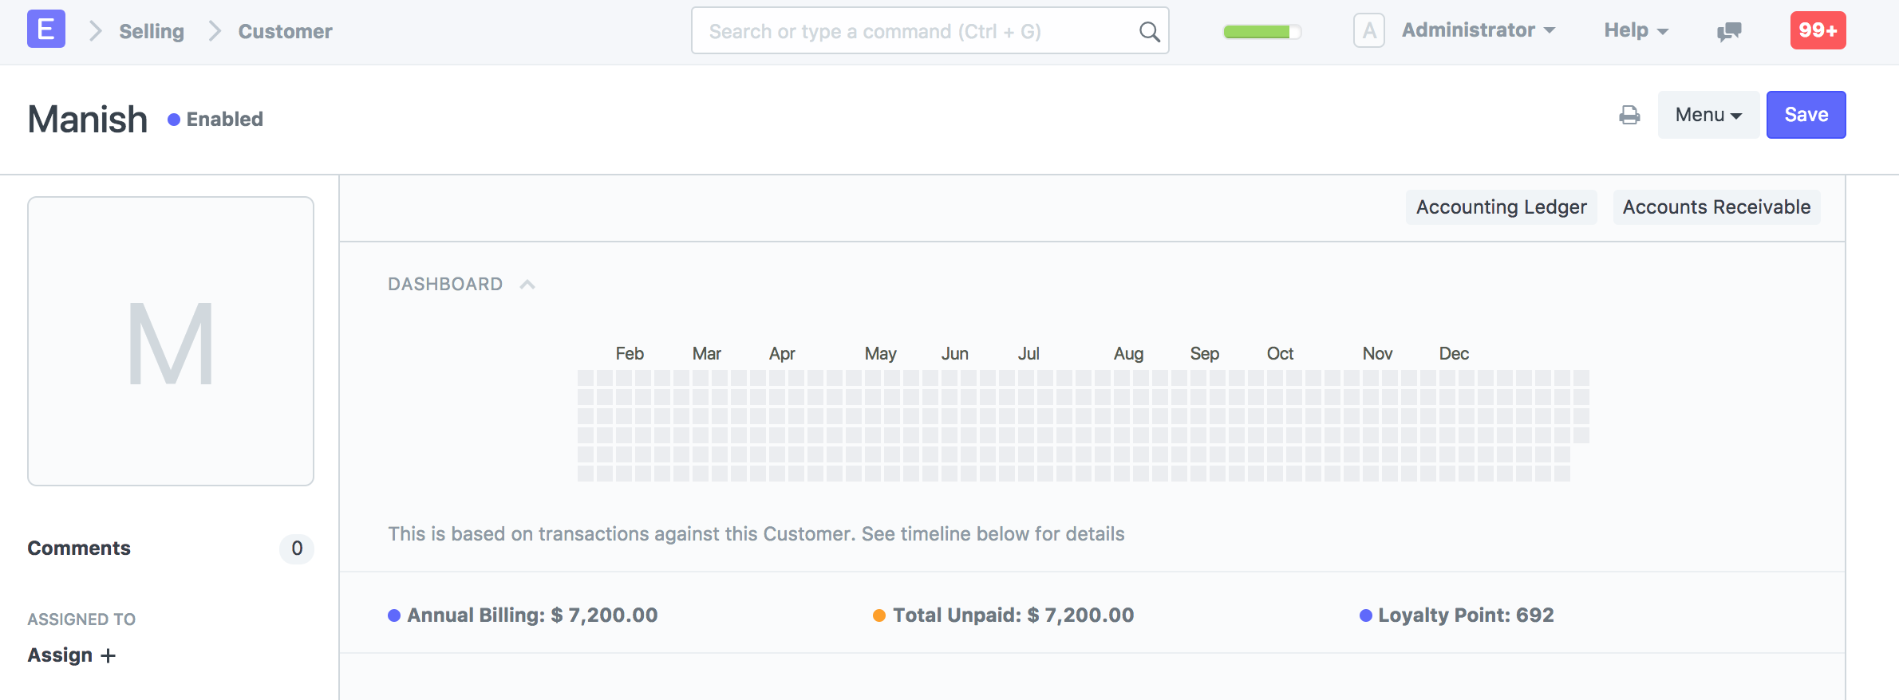The height and width of the screenshot is (700, 1899).
Task: Go to Customer breadcrumb link
Action: pos(285,32)
